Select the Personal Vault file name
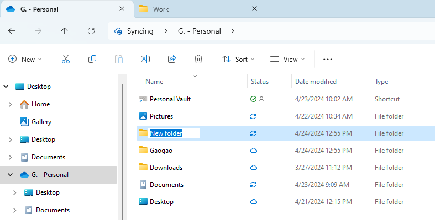Viewport: 435px width, 220px height. click(x=170, y=99)
